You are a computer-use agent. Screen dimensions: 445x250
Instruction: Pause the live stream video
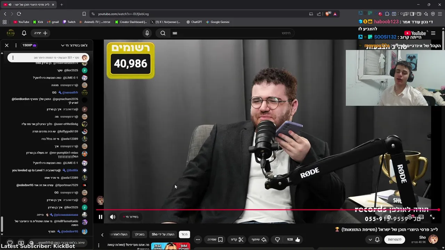tap(100, 217)
